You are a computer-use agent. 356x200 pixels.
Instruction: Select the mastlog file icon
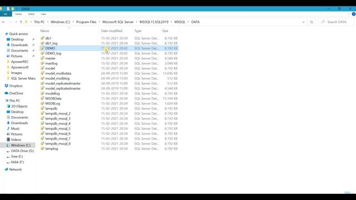click(42, 63)
